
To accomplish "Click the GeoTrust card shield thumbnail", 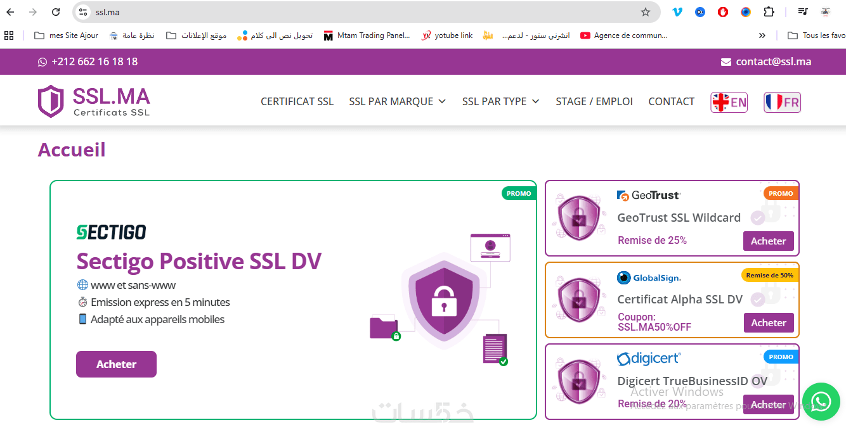I will (578, 217).
